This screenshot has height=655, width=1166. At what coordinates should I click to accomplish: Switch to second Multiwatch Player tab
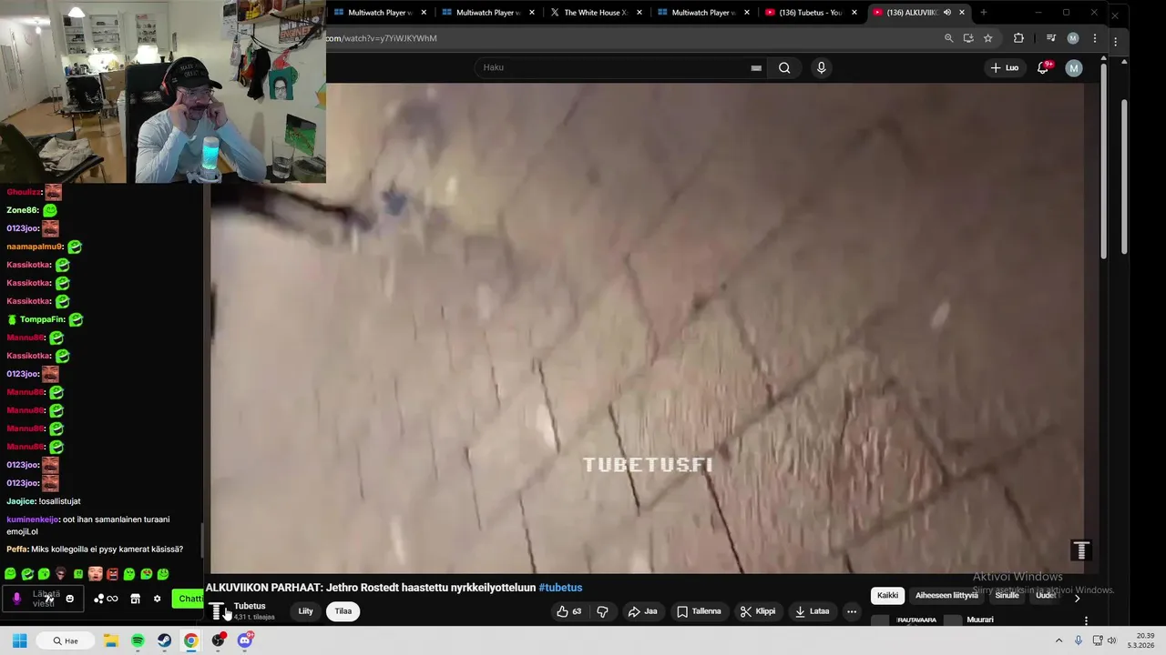click(487, 13)
